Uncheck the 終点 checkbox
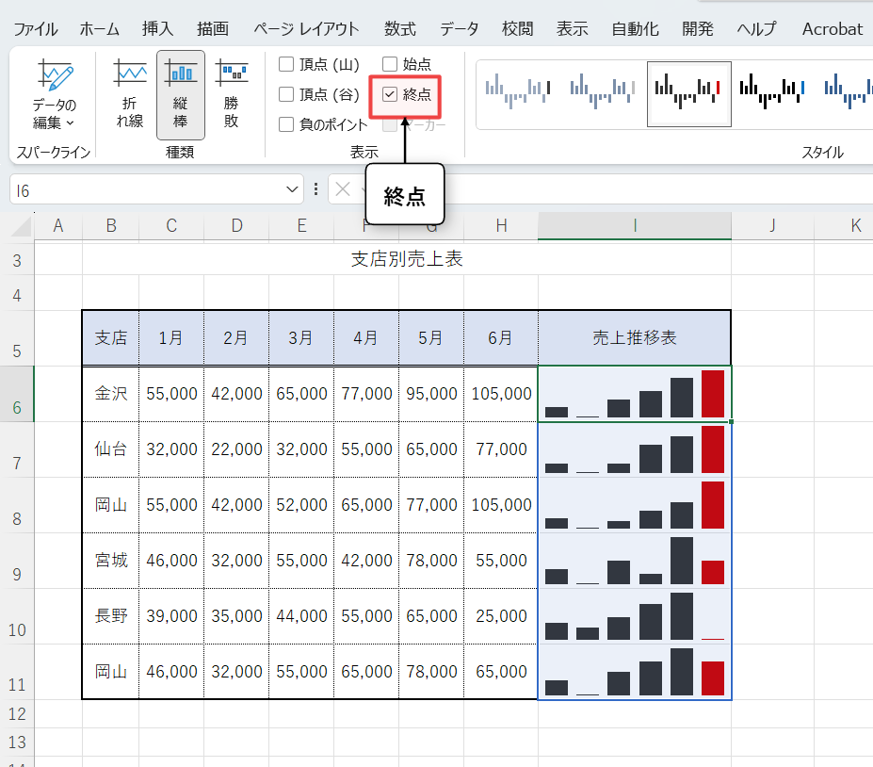This screenshot has width=873, height=767. coord(390,94)
